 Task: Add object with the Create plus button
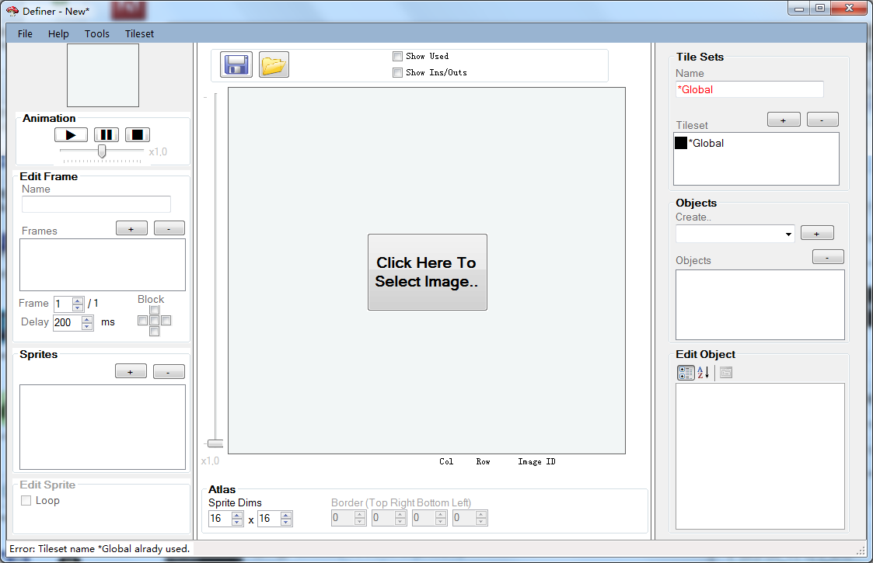tap(817, 233)
